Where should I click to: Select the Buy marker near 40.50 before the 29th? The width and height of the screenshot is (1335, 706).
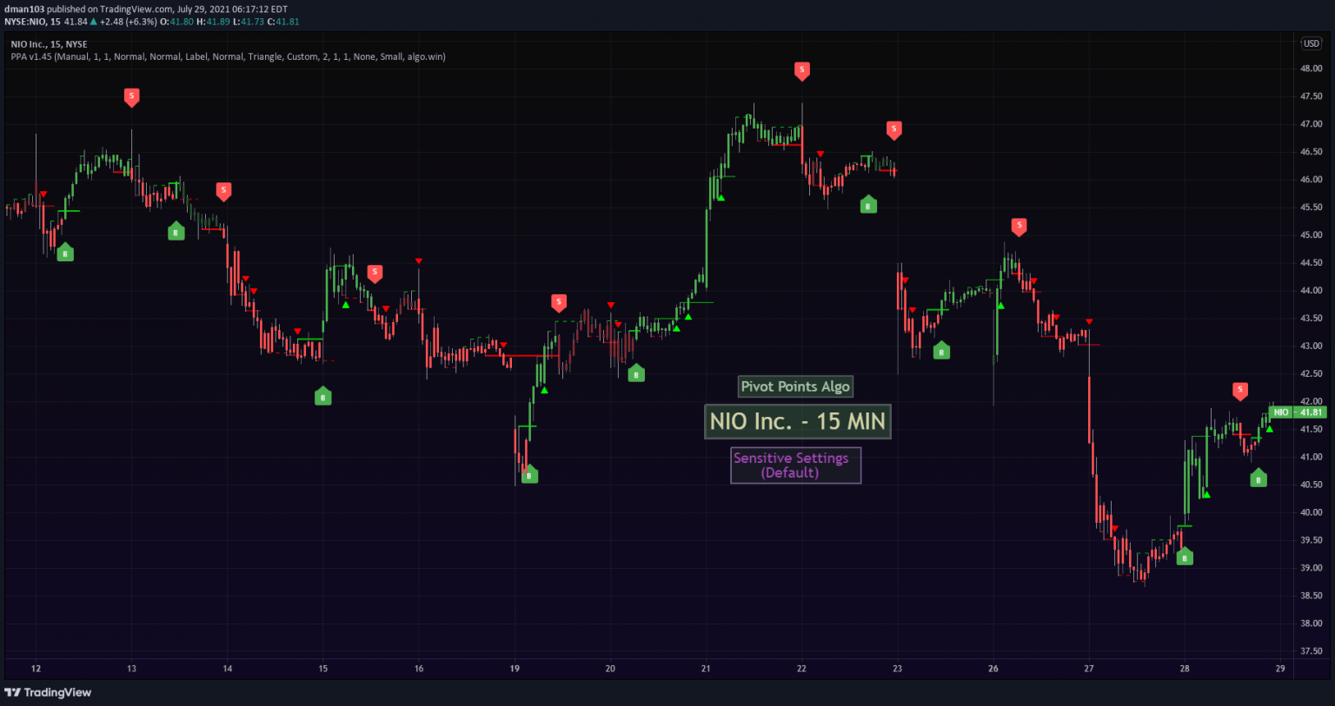pos(1259,478)
